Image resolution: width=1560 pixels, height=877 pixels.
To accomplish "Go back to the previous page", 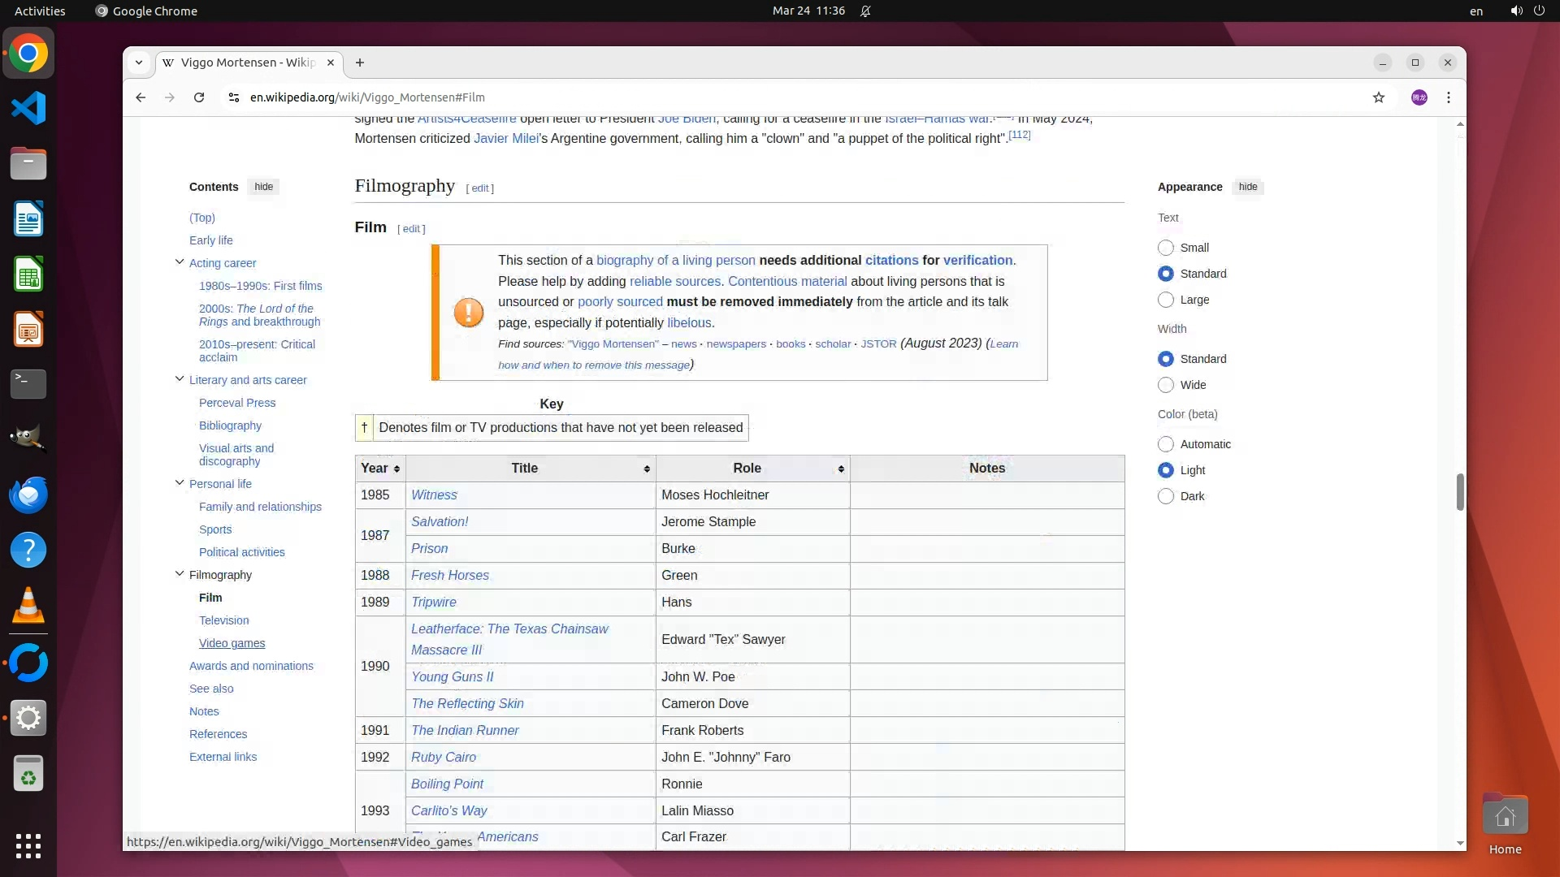I will click(x=141, y=97).
